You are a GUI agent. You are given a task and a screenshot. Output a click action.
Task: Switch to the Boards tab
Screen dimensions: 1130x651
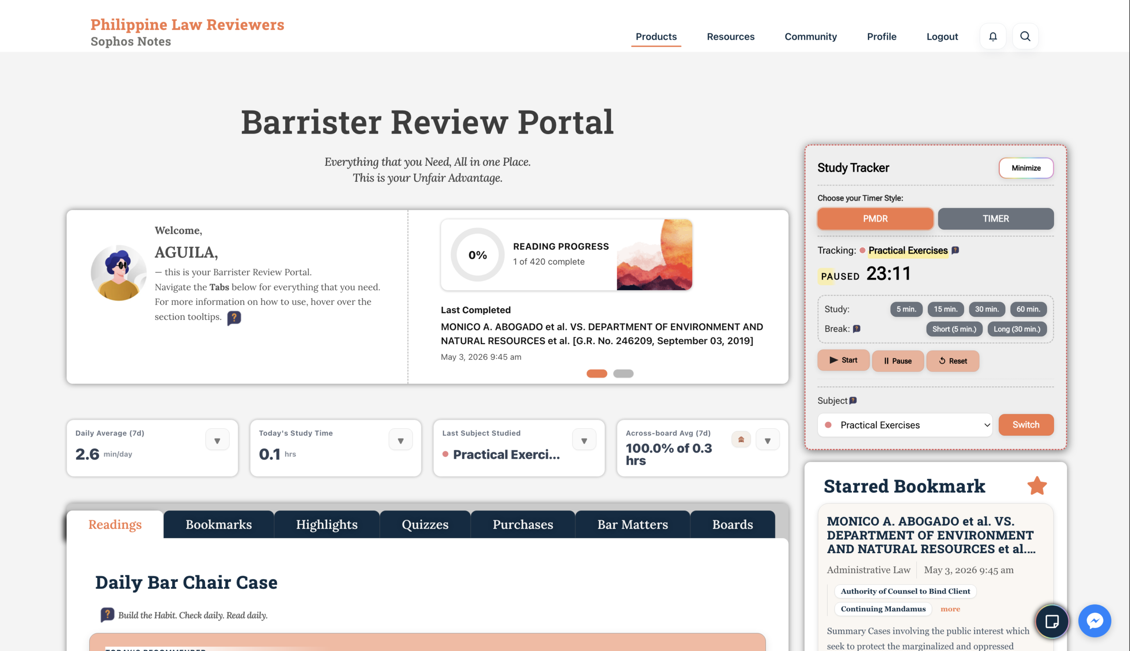point(732,524)
